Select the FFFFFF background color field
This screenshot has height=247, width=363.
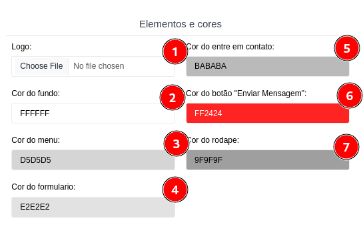pyautogui.click(x=93, y=113)
